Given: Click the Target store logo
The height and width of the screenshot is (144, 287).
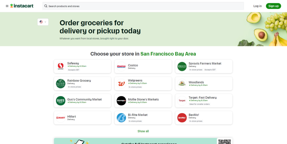Looking at the screenshot, I should point(182,101).
